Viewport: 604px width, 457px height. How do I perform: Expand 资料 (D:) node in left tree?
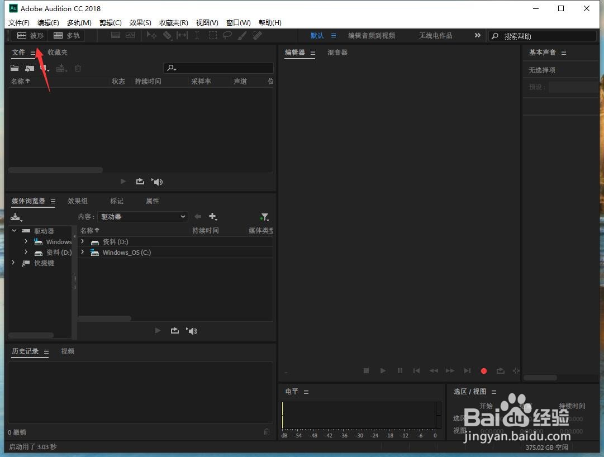(x=26, y=252)
